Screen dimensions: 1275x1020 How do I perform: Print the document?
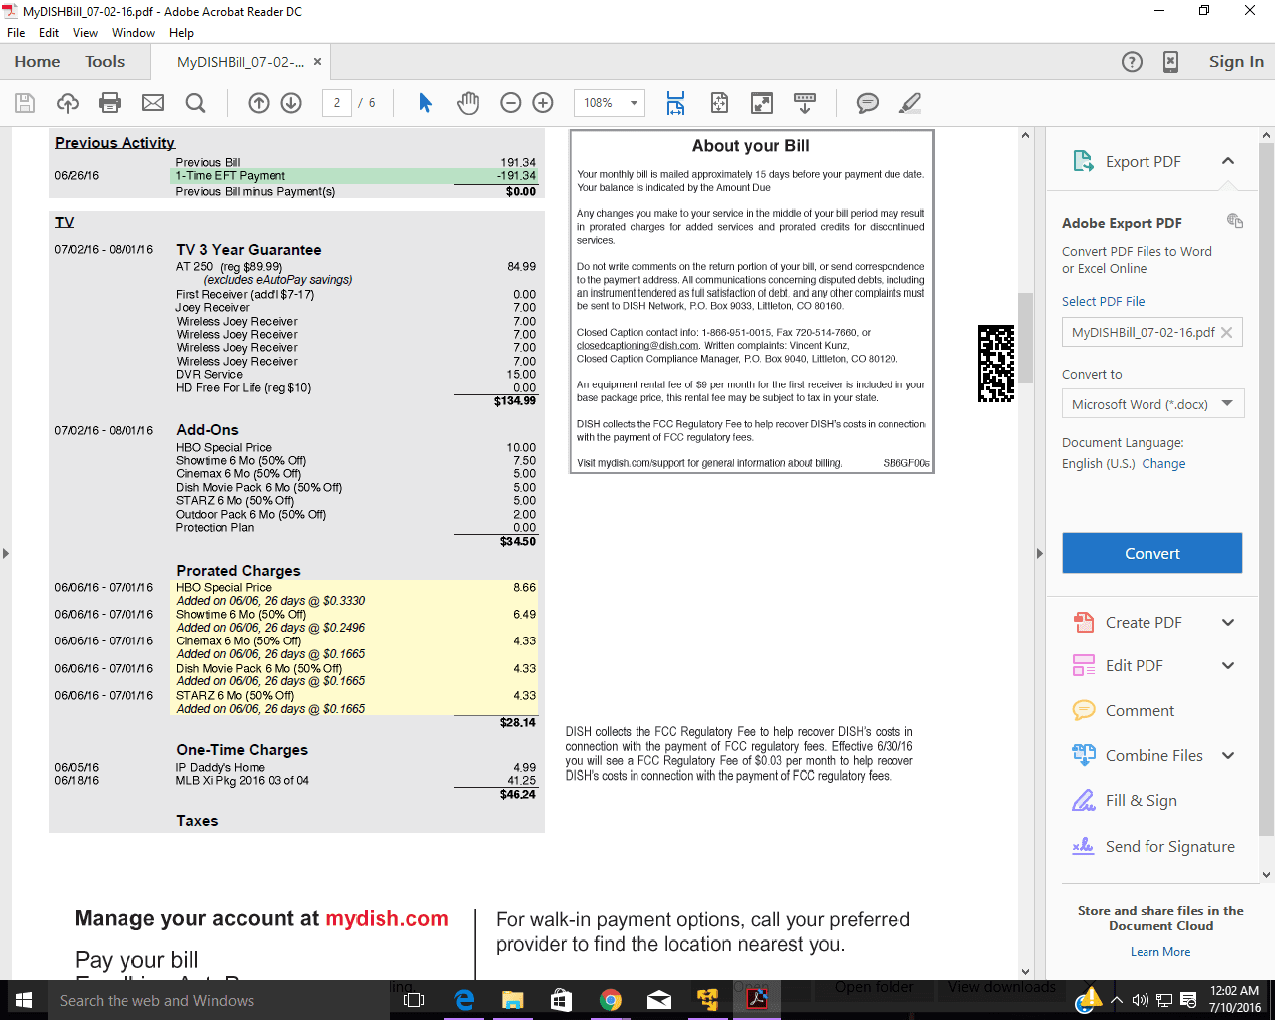pos(110,103)
